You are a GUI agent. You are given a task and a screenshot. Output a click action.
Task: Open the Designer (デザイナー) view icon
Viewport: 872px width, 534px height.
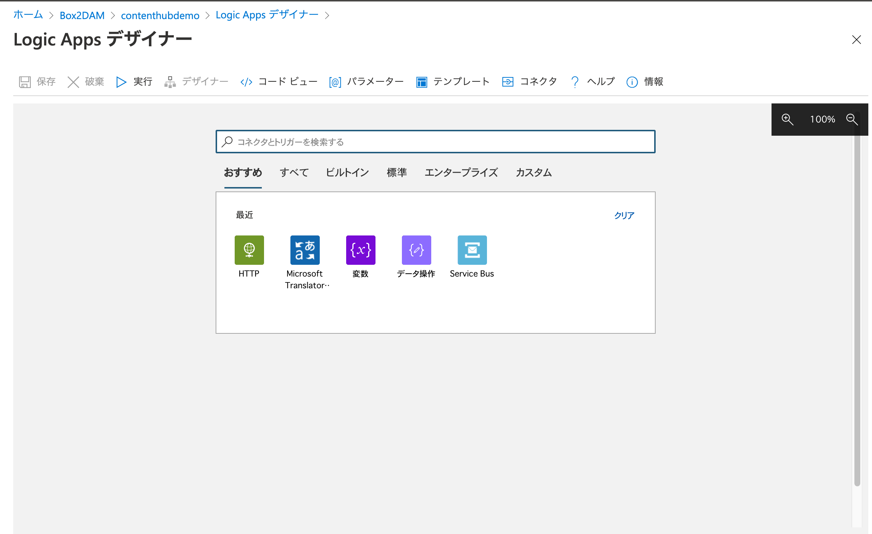[170, 82]
